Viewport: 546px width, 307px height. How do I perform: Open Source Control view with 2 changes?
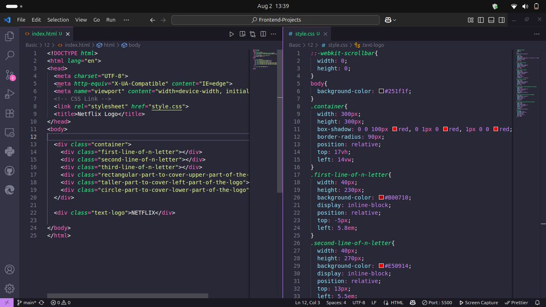click(9, 75)
